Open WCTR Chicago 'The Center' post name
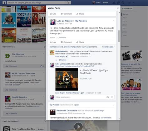This screenshot has height=131, width=148. pyautogui.click(x=24, y=73)
